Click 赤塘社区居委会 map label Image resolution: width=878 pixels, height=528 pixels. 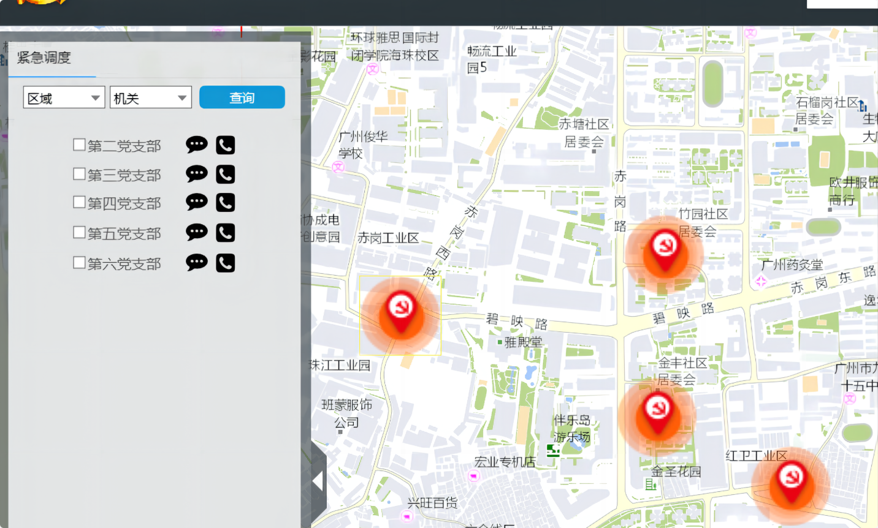point(584,133)
